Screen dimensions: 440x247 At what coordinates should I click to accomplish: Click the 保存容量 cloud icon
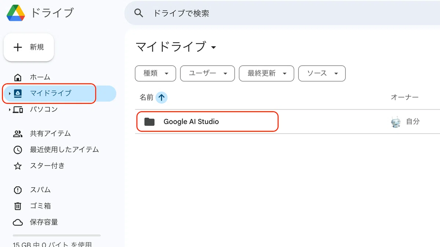pos(18,222)
